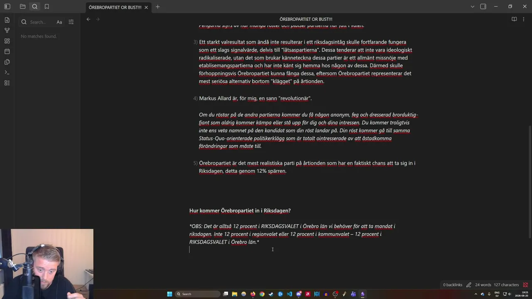Viewport: 532px width, 299px height.
Task: Click the webcam overlay thumbnail
Action: (x=47, y=264)
